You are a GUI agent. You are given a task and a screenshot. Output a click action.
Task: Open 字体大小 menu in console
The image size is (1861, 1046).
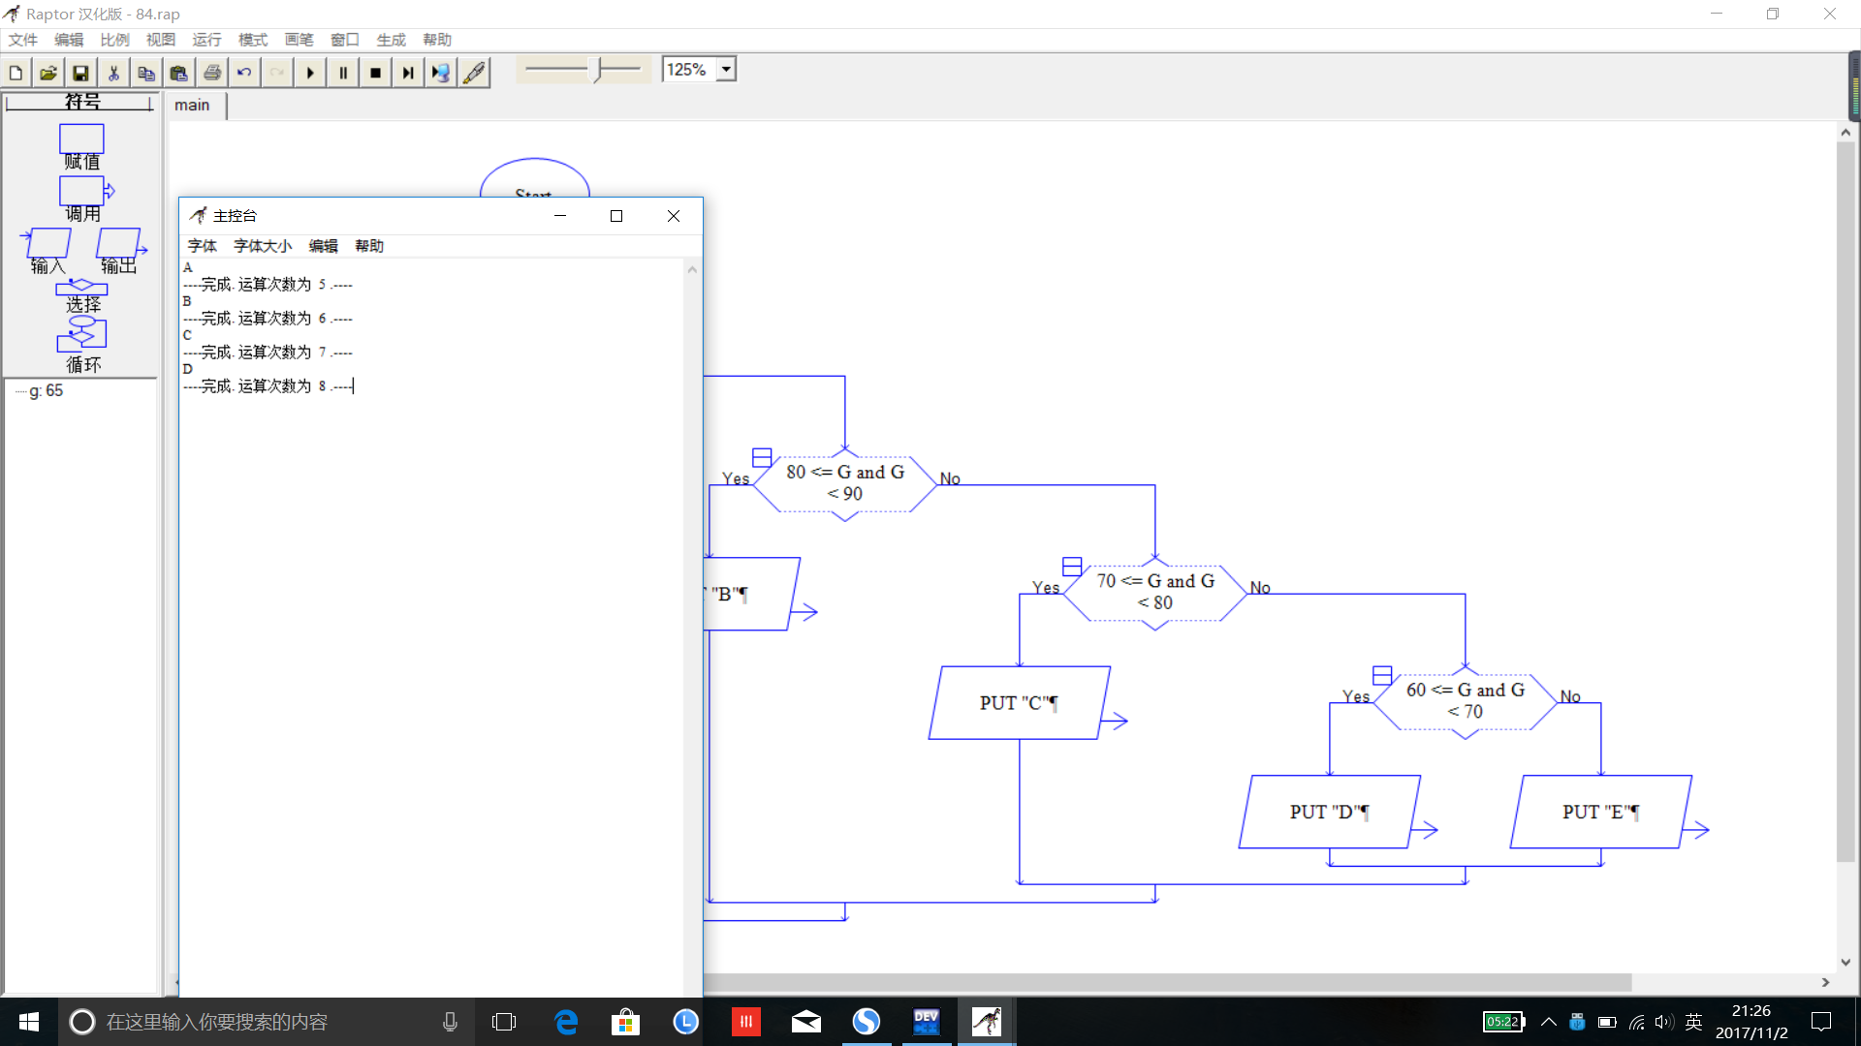point(263,246)
